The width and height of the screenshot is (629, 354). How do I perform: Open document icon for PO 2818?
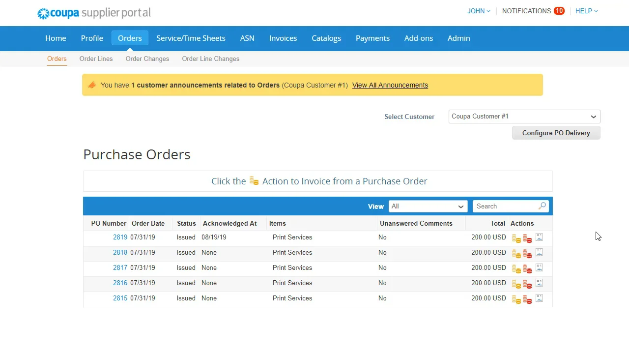pos(539,252)
